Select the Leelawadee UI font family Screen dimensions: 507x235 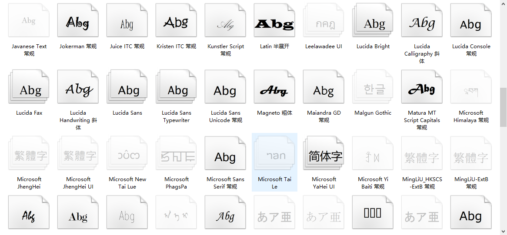pos(324,20)
